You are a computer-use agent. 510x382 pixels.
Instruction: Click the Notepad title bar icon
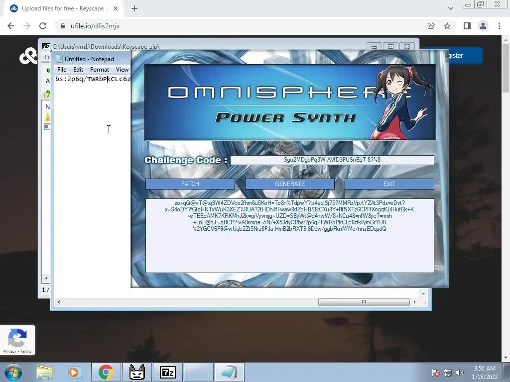point(59,59)
